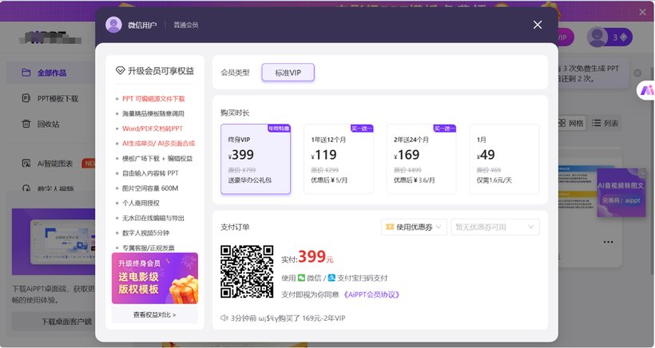Choose the 终身VIP ¥399 plan
This screenshot has height=348, width=655.
[256, 159]
